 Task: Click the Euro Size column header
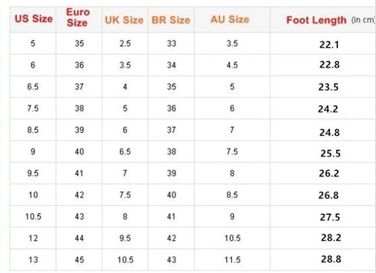78,17
